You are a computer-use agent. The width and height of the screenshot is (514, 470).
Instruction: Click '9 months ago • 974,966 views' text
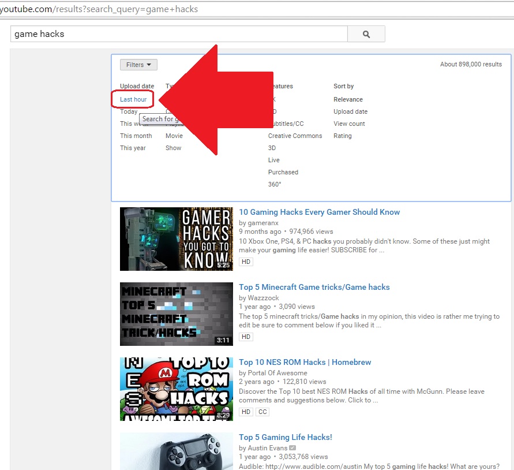coord(286,232)
